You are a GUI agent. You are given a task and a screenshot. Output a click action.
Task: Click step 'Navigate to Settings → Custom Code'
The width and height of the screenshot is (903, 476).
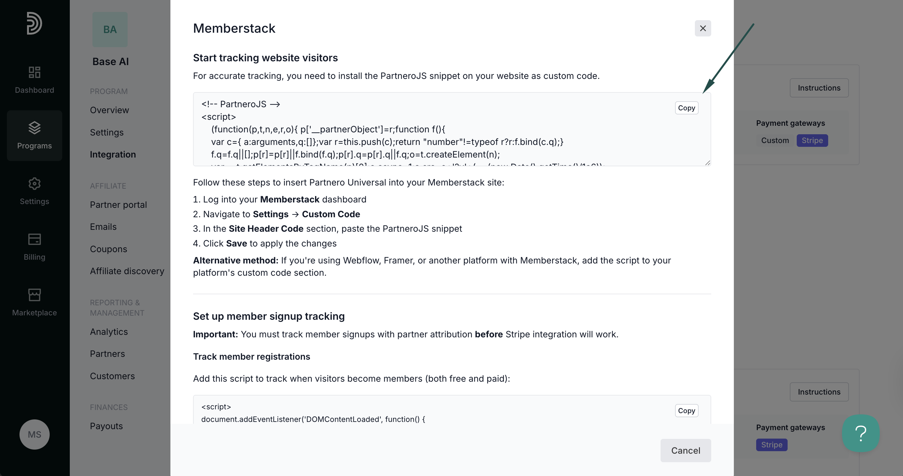click(276, 214)
